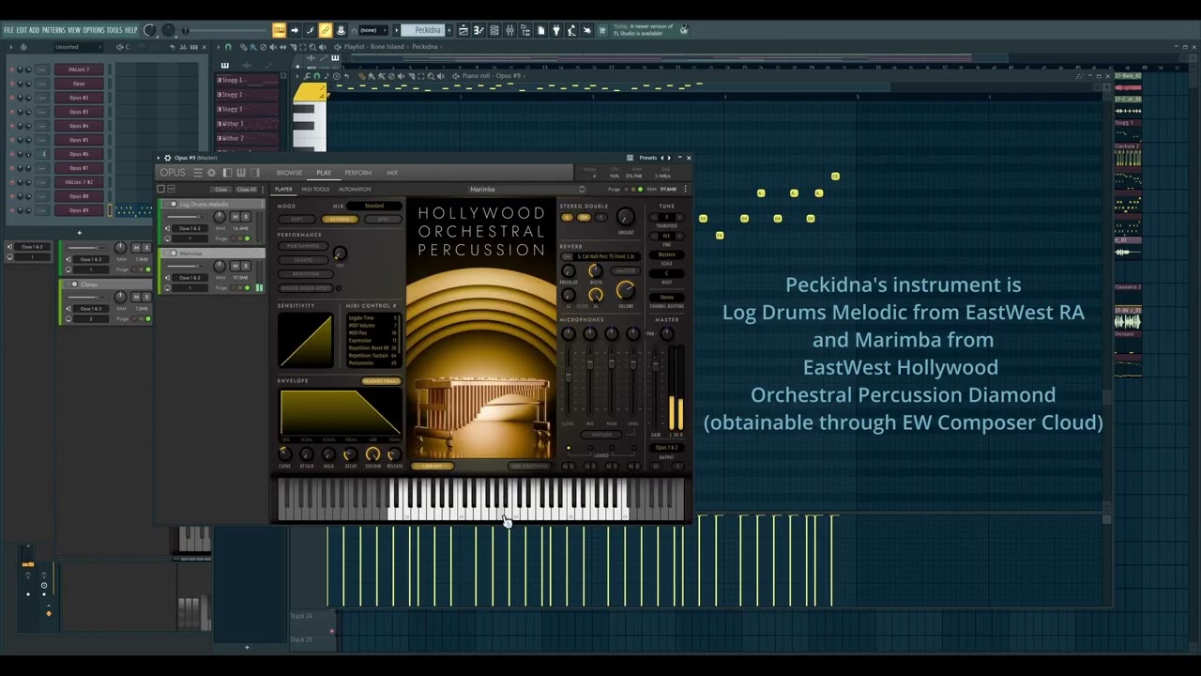
Task: Toggle the Legato performance button
Action: (303, 260)
